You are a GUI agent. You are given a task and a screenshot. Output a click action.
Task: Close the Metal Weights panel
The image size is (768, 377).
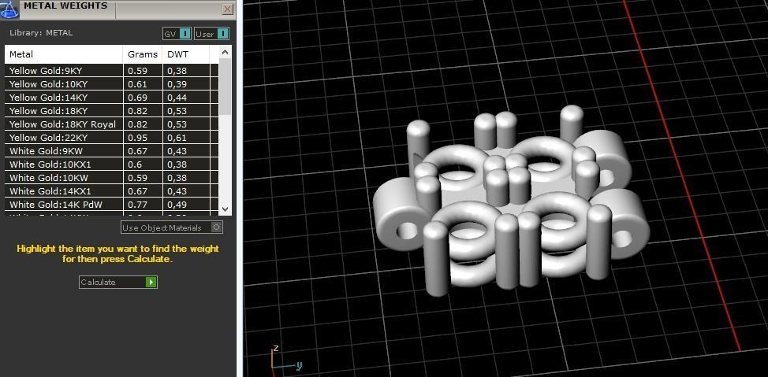coord(227,9)
